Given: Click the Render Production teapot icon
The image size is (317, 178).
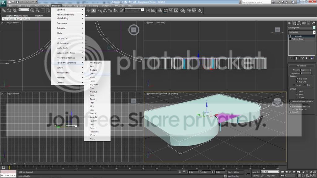Looking at the screenshot, I should (x=200, y=11).
